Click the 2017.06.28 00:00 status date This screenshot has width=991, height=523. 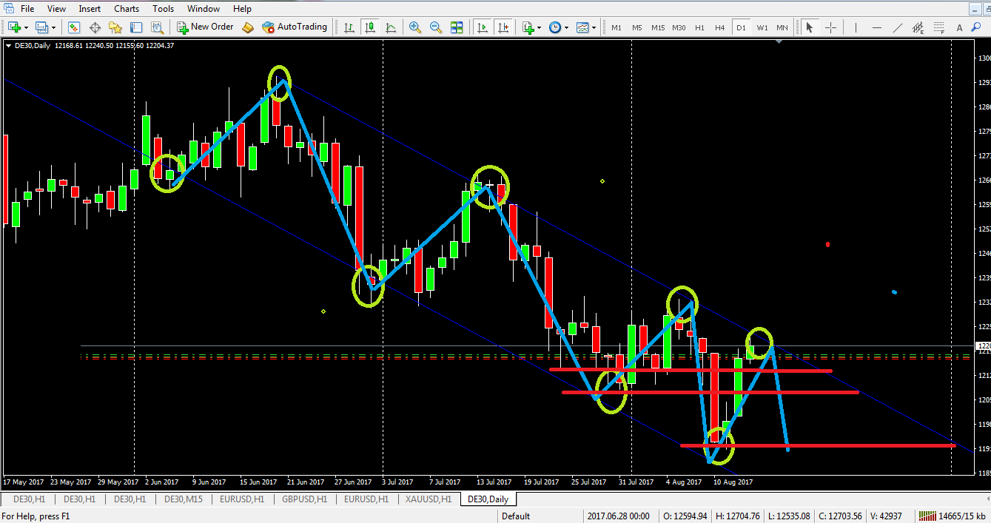(x=618, y=516)
